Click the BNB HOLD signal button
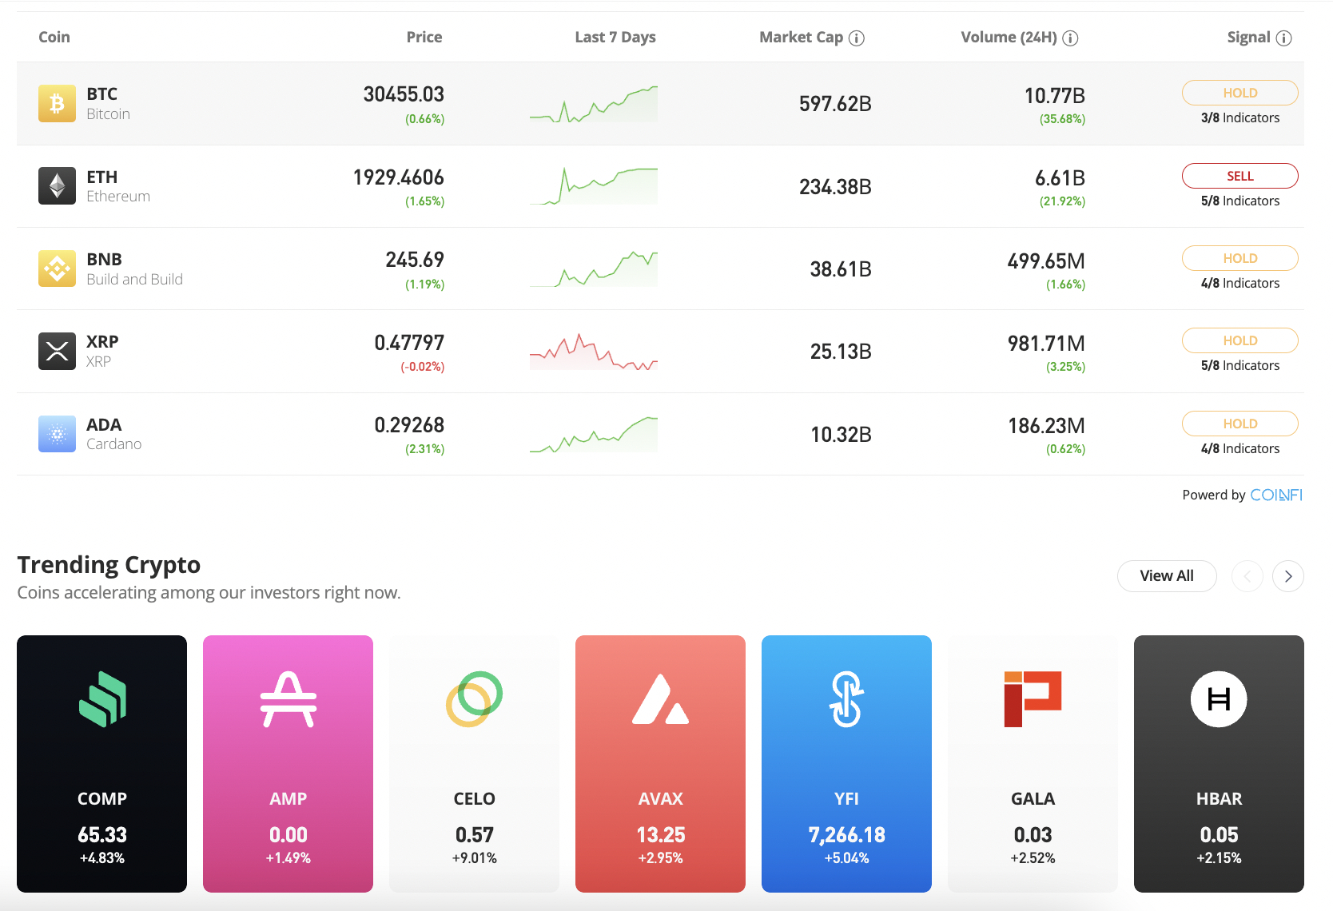1333x911 pixels. pyautogui.click(x=1239, y=258)
